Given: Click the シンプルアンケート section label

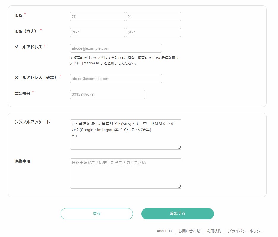Looking at the screenshot, I should point(32,122).
